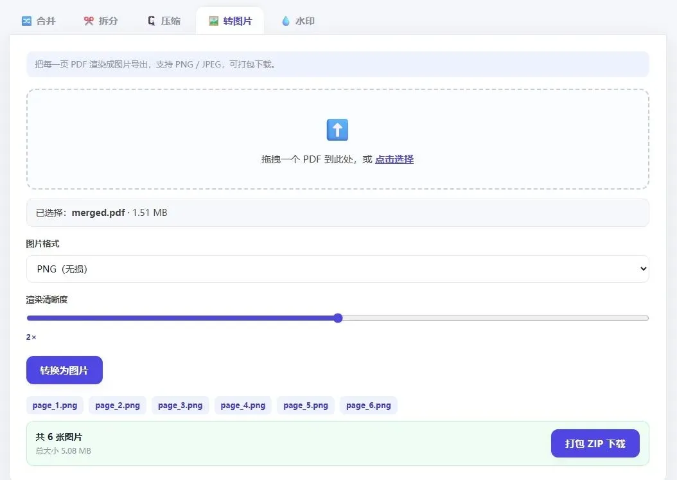Click the PDF drop zone area

pyautogui.click(x=338, y=139)
